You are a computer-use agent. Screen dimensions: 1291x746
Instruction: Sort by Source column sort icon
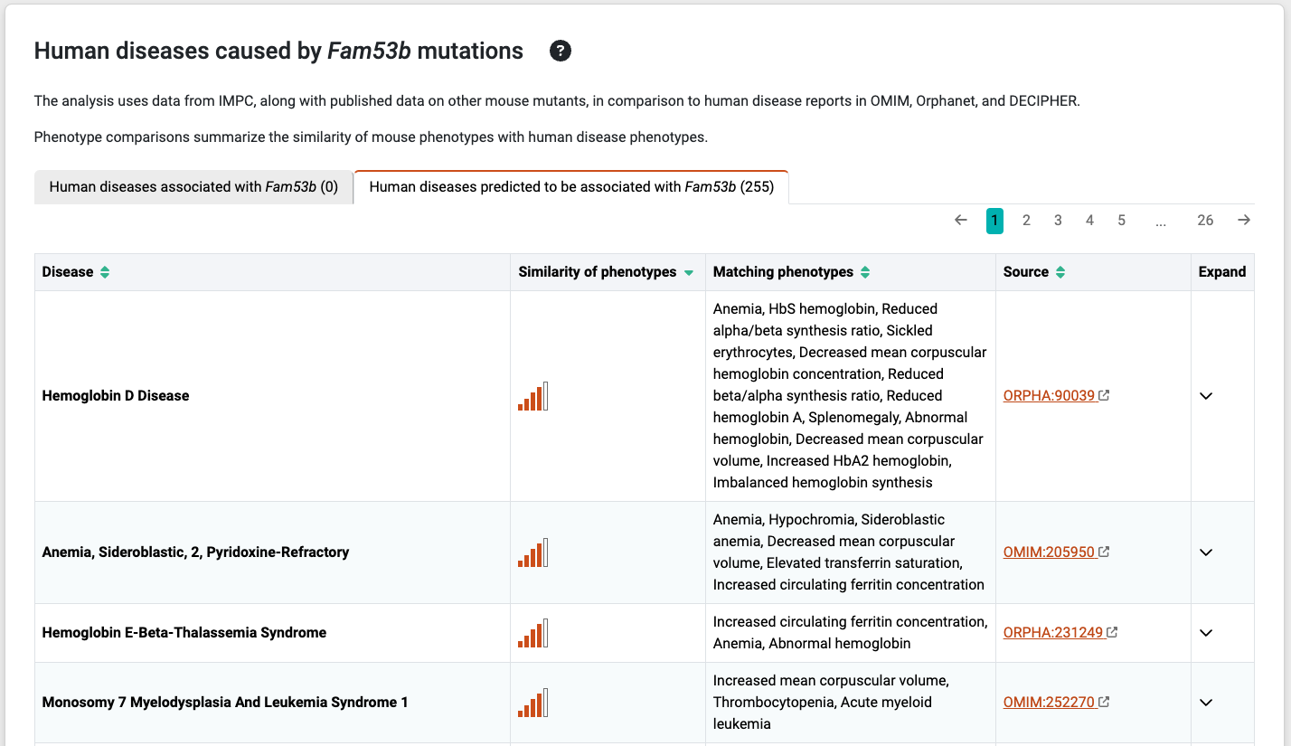[1060, 272]
